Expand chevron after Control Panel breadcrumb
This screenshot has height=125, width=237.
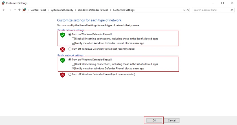pos(48,10)
